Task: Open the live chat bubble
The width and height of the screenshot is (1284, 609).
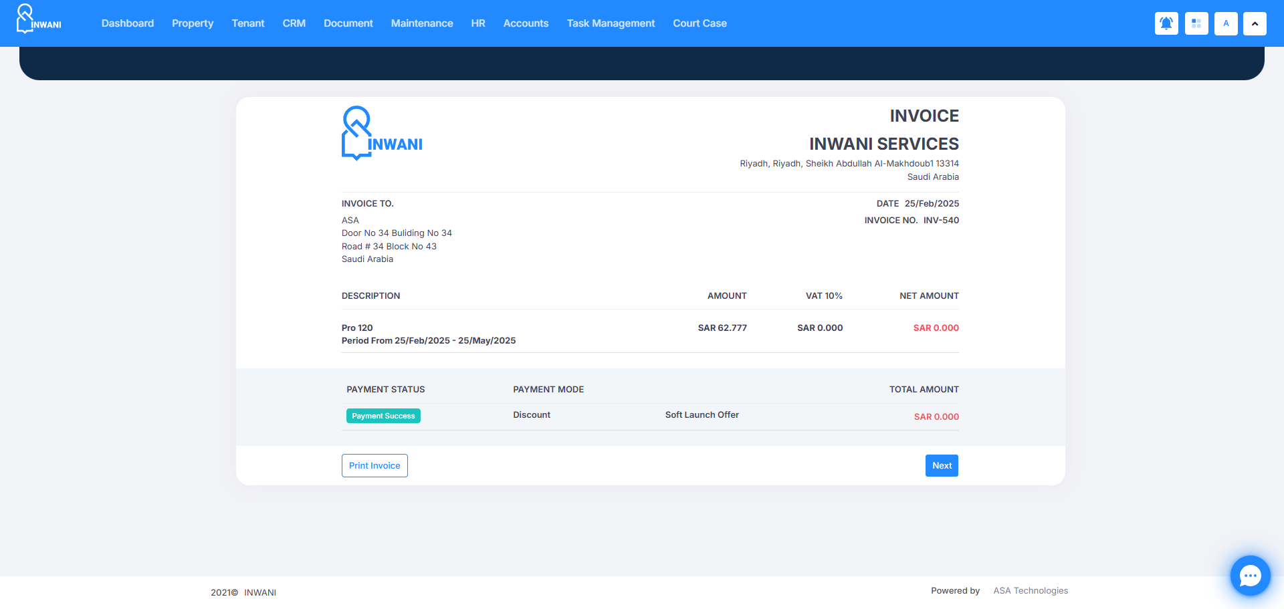Action: tap(1250, 576)
